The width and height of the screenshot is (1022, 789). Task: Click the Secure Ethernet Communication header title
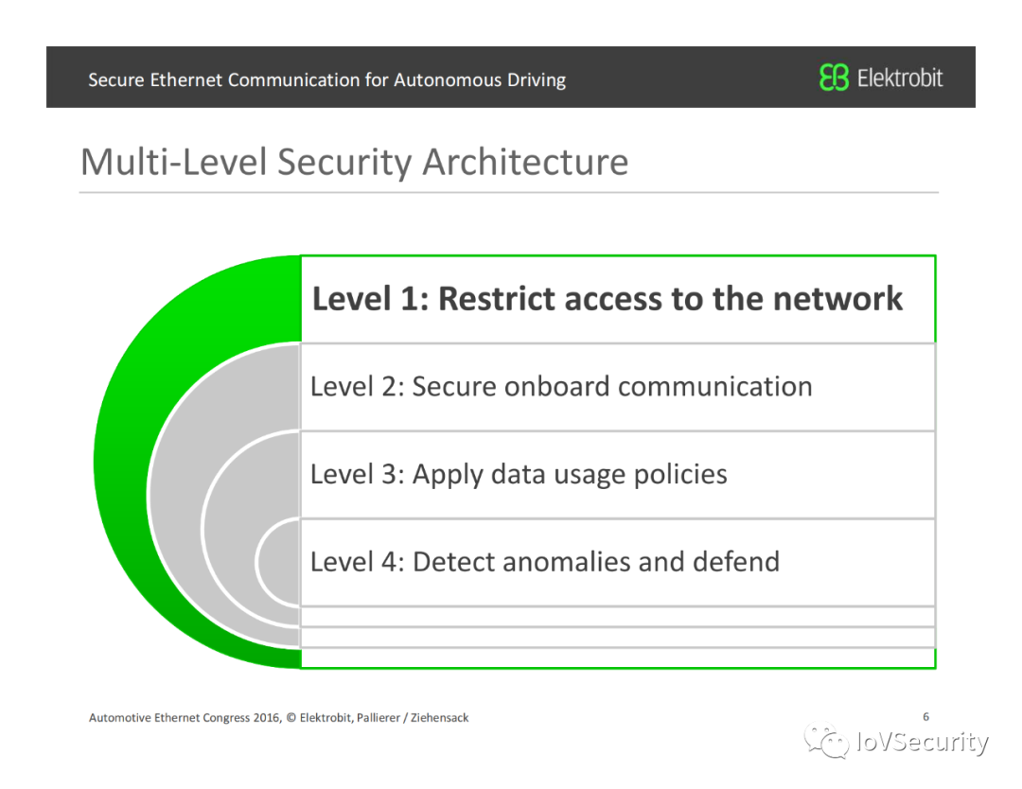point(326,79)
